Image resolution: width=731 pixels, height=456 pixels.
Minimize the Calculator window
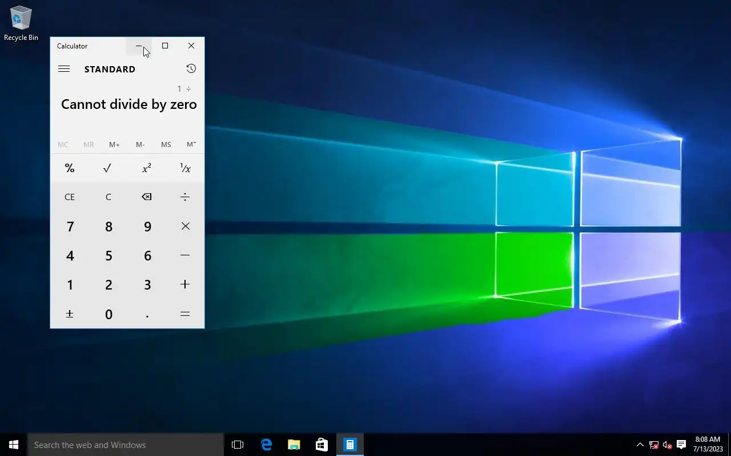point(139,46)
